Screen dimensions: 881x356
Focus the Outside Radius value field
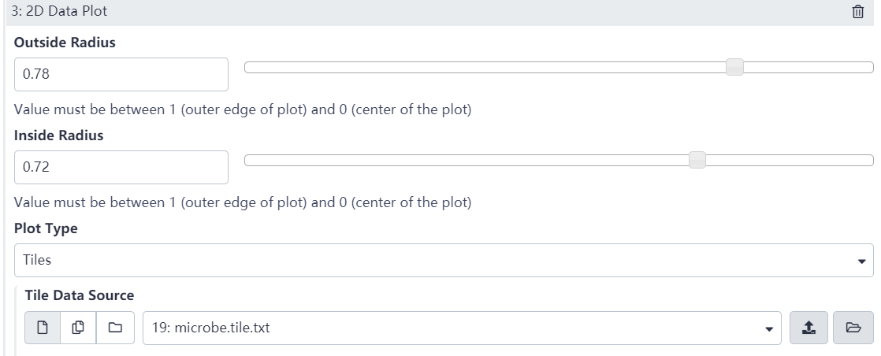(121, 74)
